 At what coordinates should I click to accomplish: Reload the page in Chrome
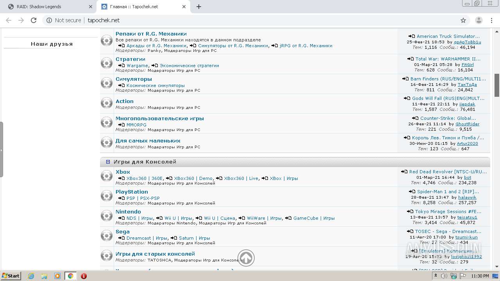(x=34, y=20)
